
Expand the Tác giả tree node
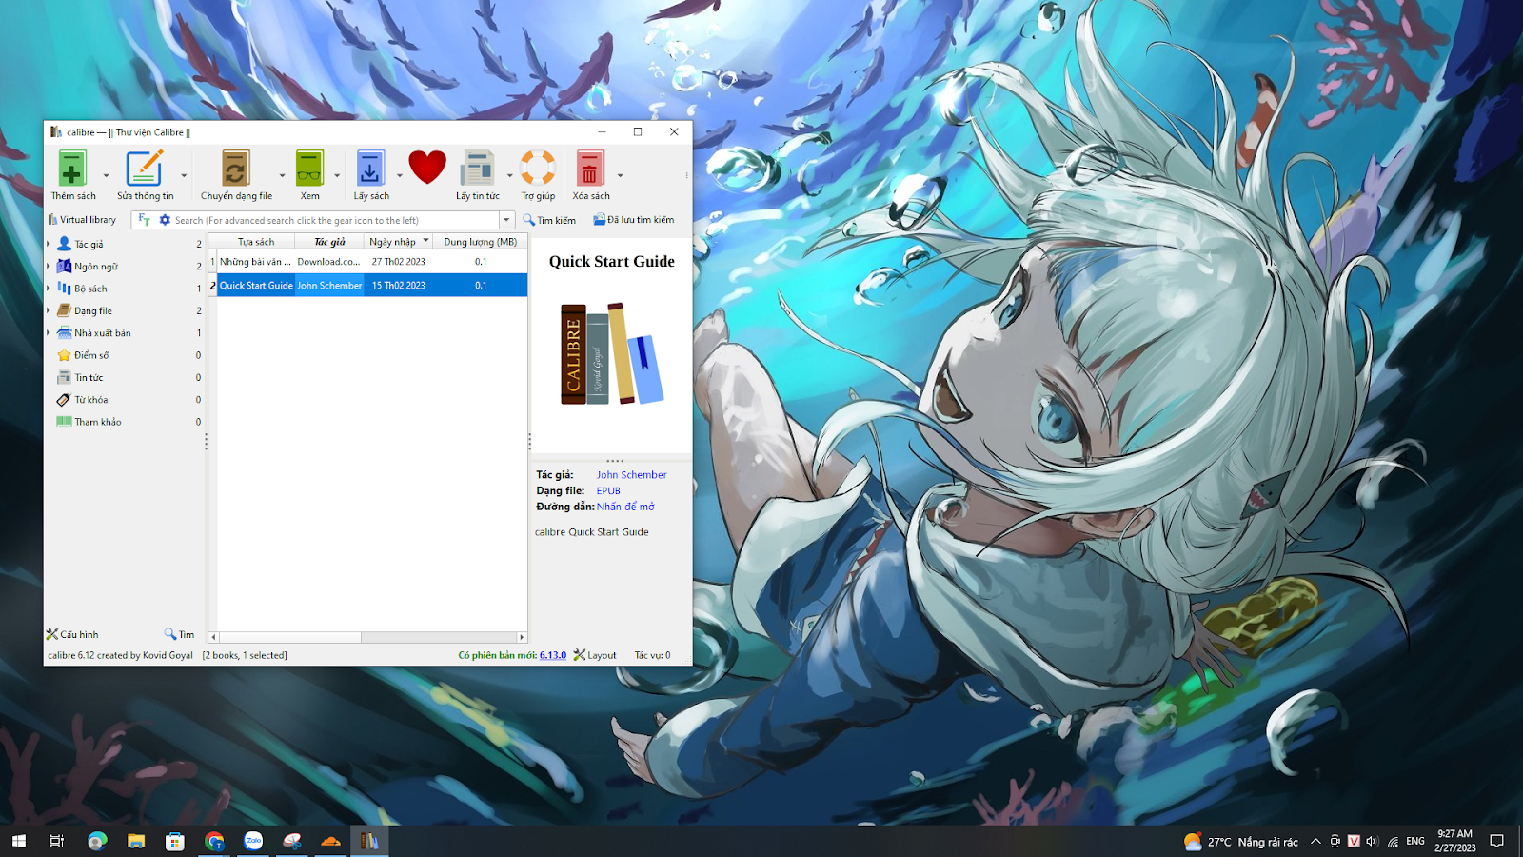pyautogui.click(x=49, y=244)
